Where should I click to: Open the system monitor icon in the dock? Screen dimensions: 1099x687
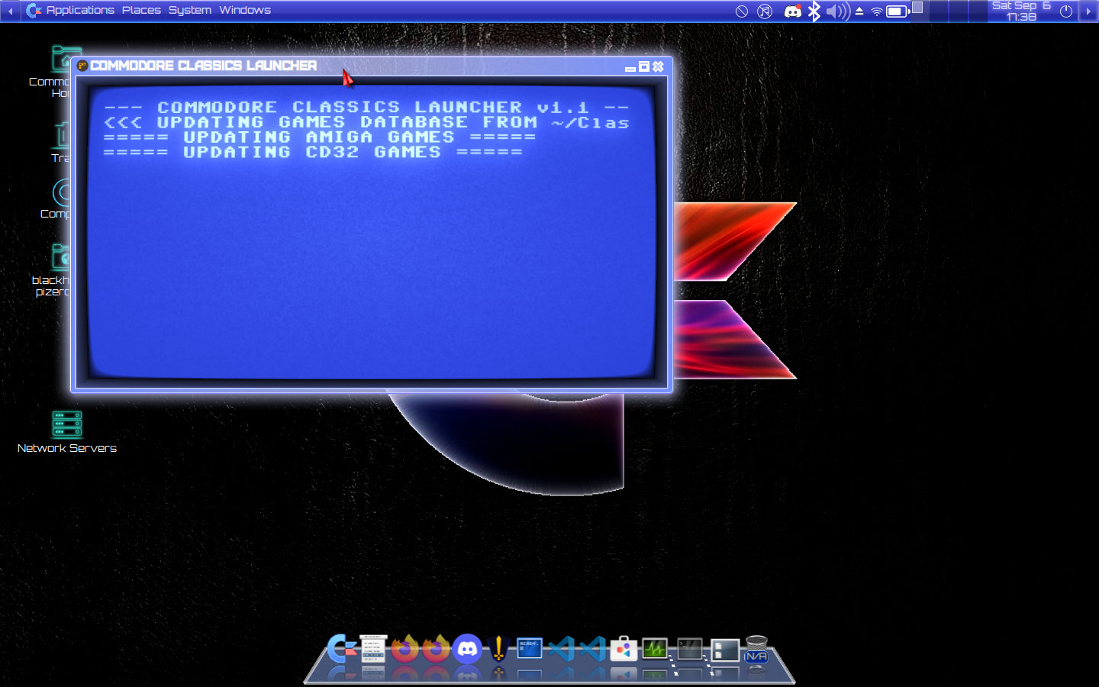[x=655, y=649]
